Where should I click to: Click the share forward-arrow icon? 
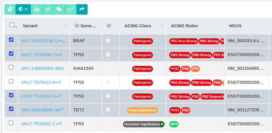coord(82,9)
